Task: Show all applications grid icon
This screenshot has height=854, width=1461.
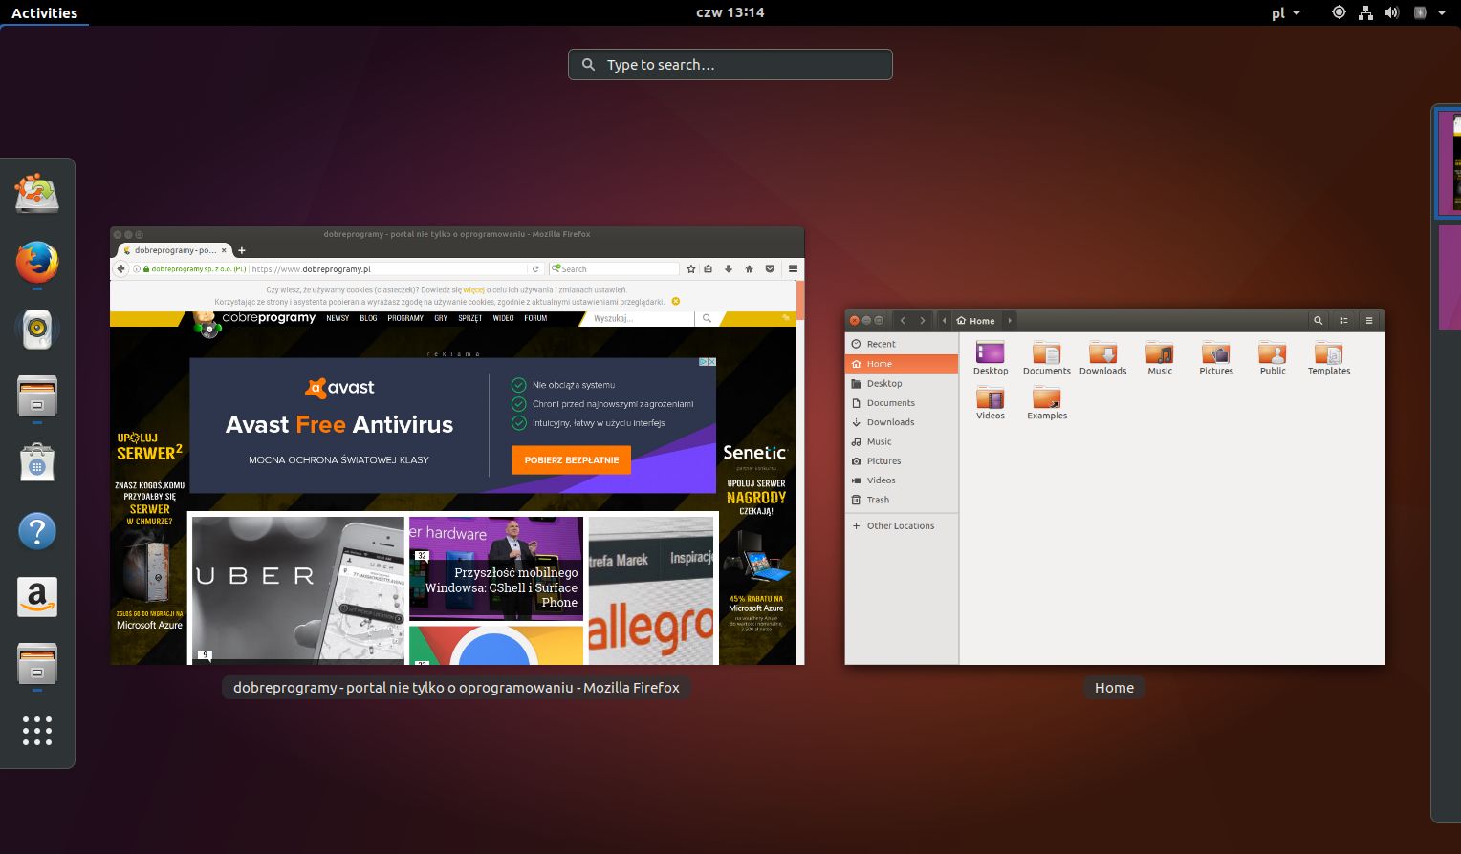Action: coord(37,731)
